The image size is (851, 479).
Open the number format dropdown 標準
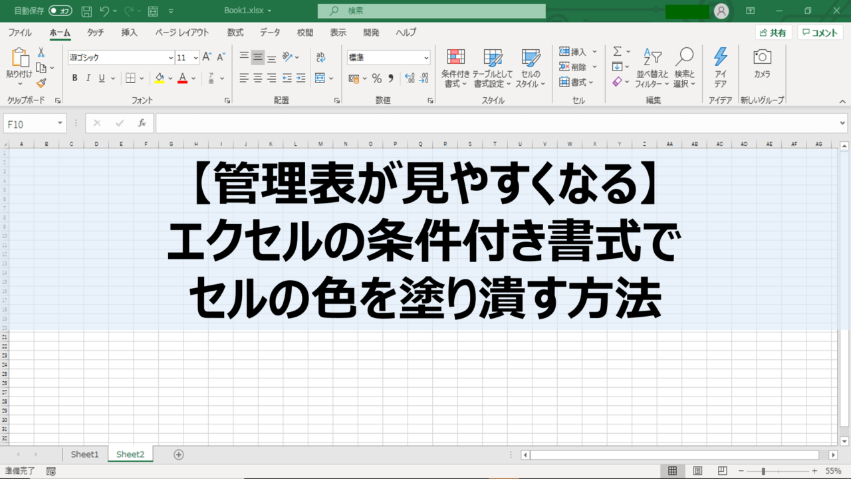[388, 58]
